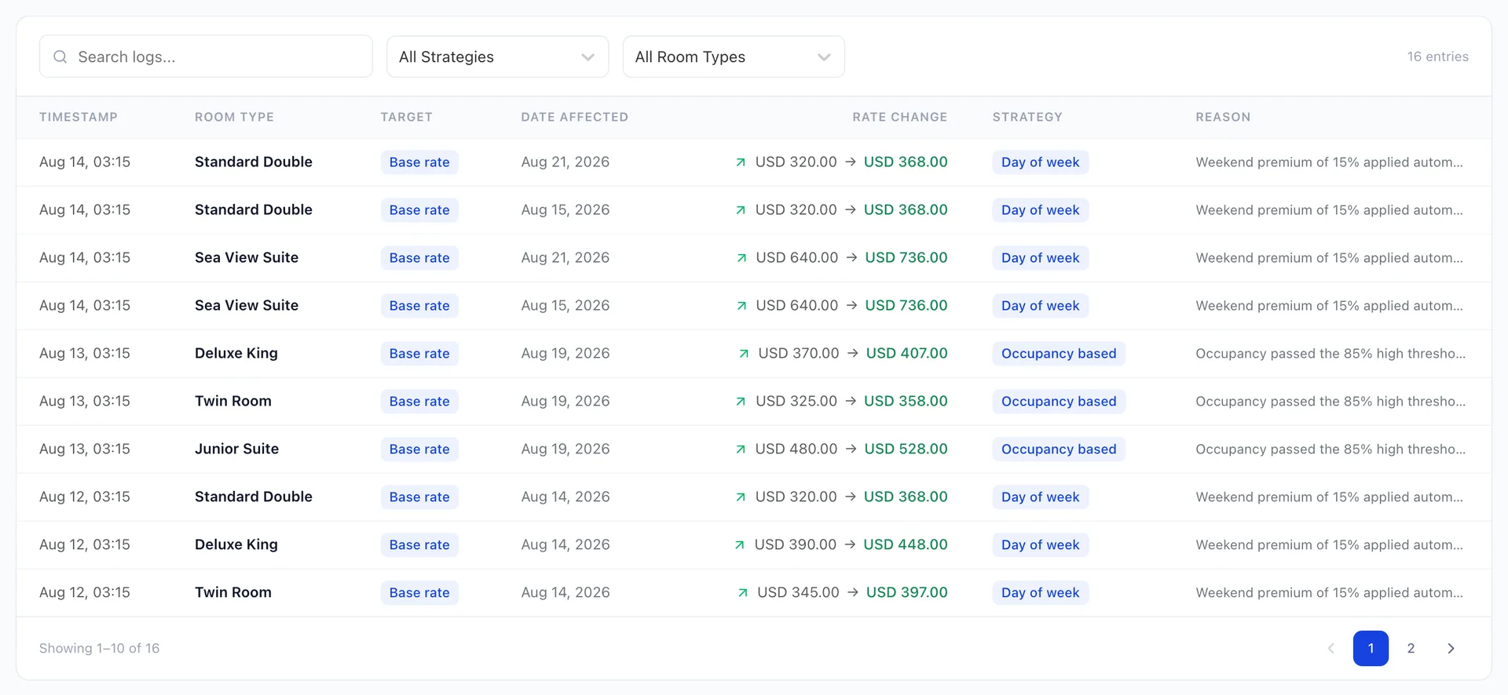
Task: Click the Room Type column header
Action: coord(234,117)
